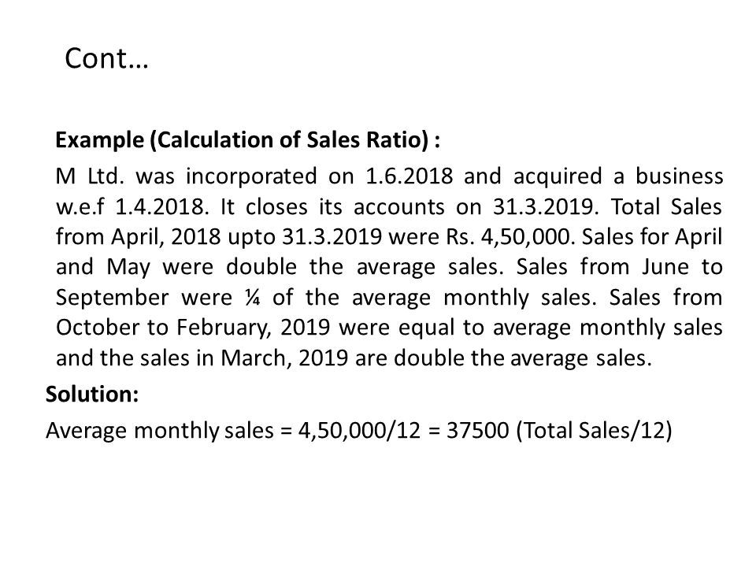Click 'M Ltd.' at the paragraph start

[x=90, y=176]
